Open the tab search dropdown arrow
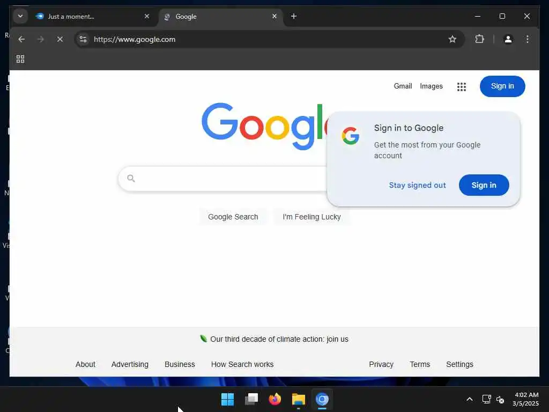This screenshot has height=412, width=549. click(x=20, y=16)
